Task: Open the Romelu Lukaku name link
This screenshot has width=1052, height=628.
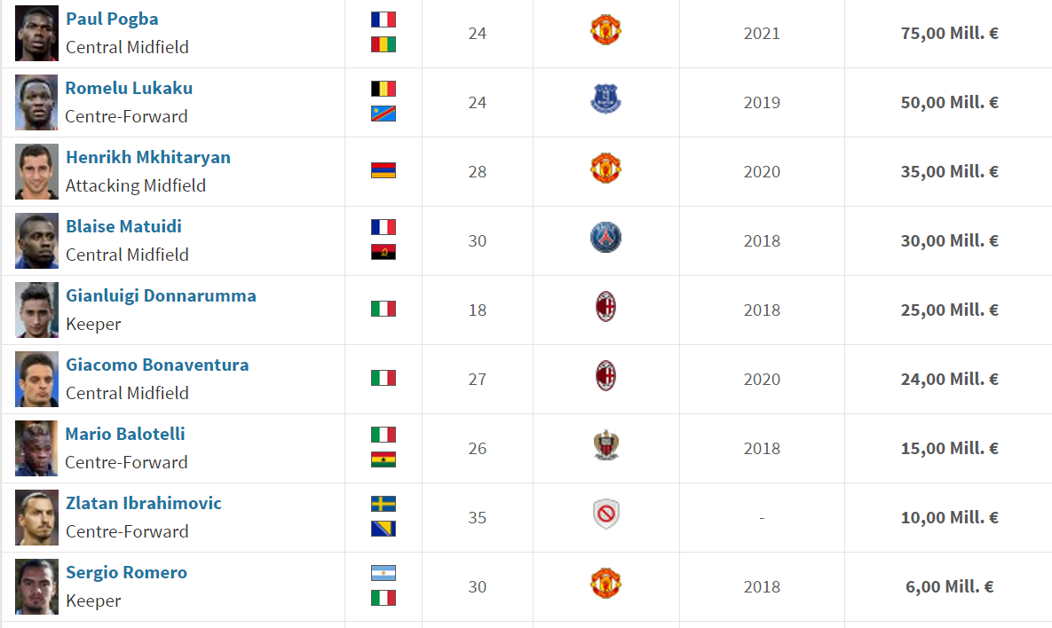Action: (129, 88)
